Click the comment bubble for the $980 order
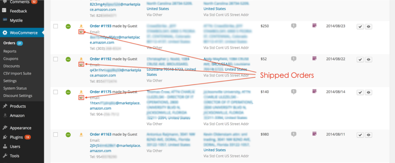Viewport: 395px width, 163px height. pyautogui.click(x=294, y=134)
